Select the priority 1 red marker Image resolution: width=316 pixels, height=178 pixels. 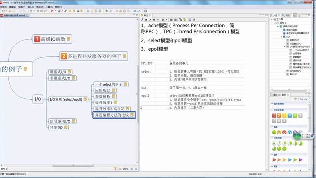pos(274,115)
